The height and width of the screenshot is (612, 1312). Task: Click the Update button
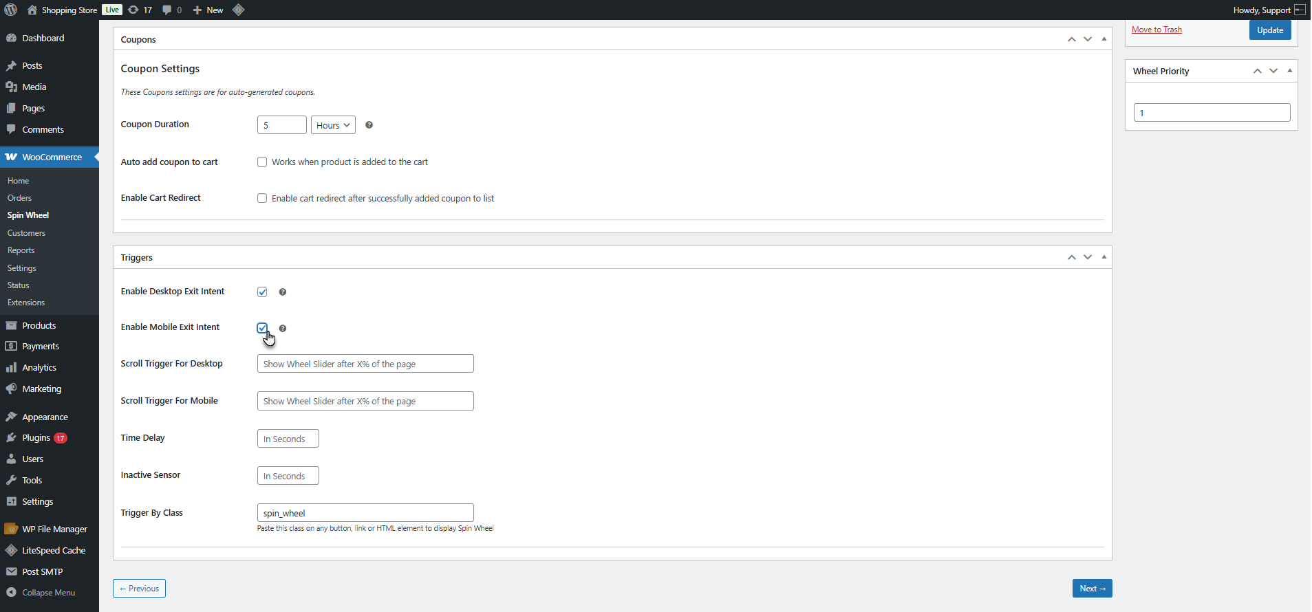pos(1269,30)
